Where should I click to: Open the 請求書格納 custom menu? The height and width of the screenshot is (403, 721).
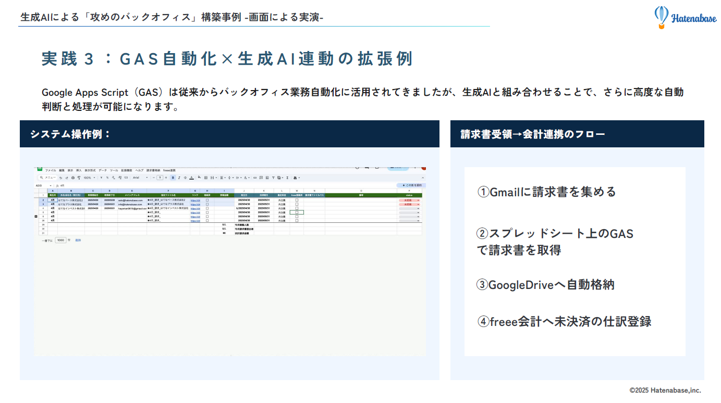[153, 170]
